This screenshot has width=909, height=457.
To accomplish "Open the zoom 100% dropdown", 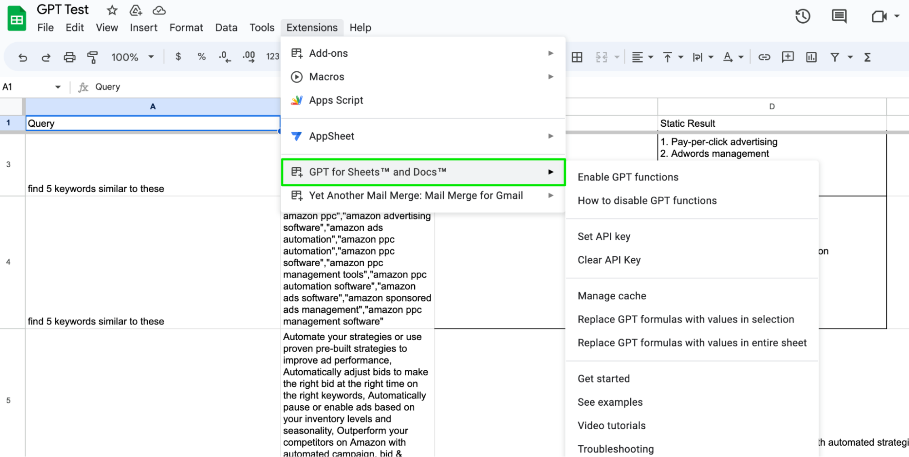I will (132, 57).
